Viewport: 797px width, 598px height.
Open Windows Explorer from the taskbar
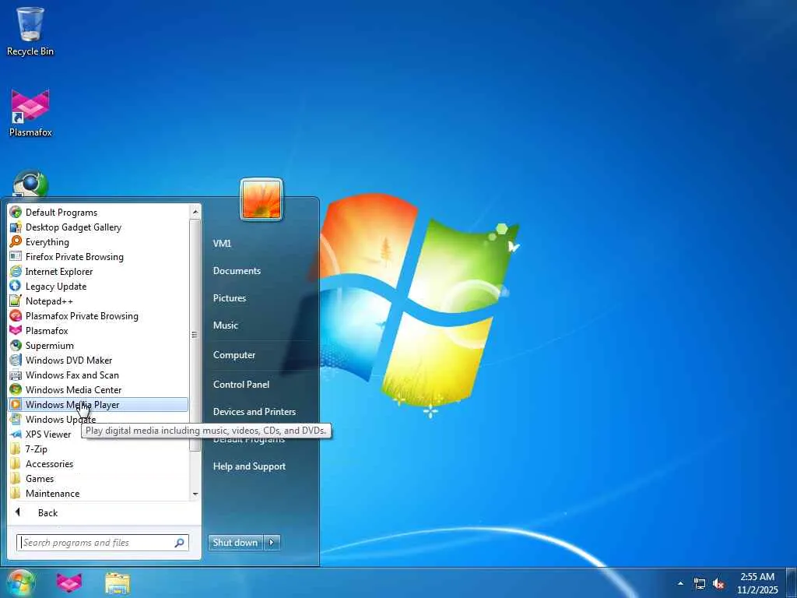point(118,583)
